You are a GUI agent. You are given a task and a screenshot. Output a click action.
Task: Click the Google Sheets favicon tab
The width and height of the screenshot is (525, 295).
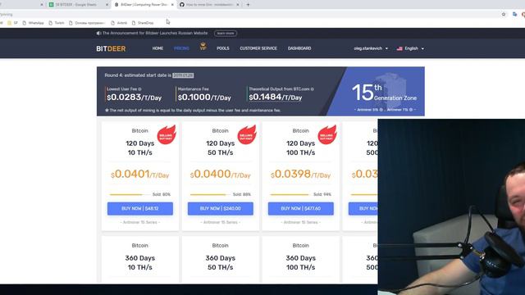51,5
